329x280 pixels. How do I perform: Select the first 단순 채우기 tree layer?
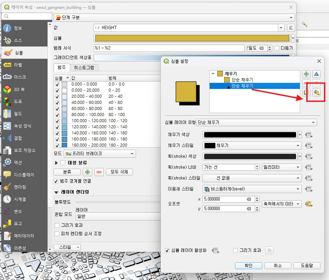point(243,80)
